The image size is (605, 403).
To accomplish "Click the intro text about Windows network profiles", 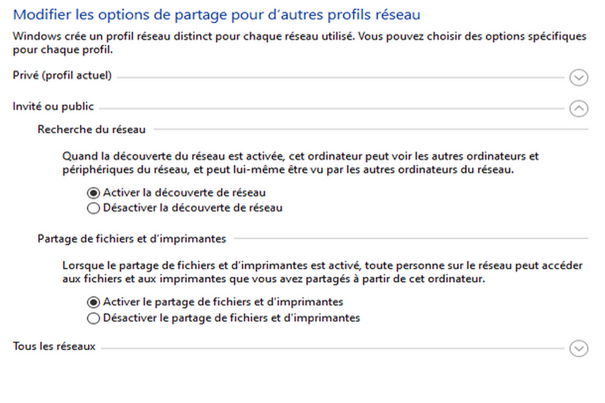I will coord(299,43).
